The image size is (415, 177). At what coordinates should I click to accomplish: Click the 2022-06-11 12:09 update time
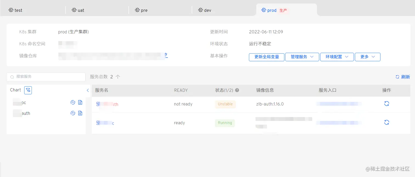(266, 32)
